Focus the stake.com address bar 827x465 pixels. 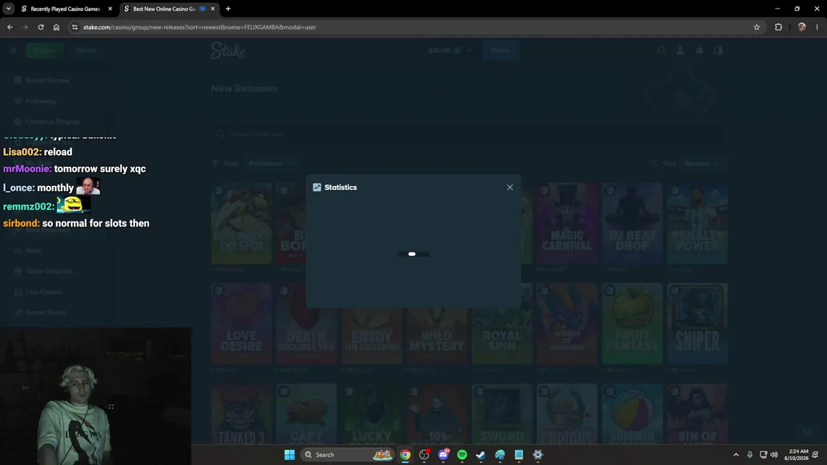[413, 27]
